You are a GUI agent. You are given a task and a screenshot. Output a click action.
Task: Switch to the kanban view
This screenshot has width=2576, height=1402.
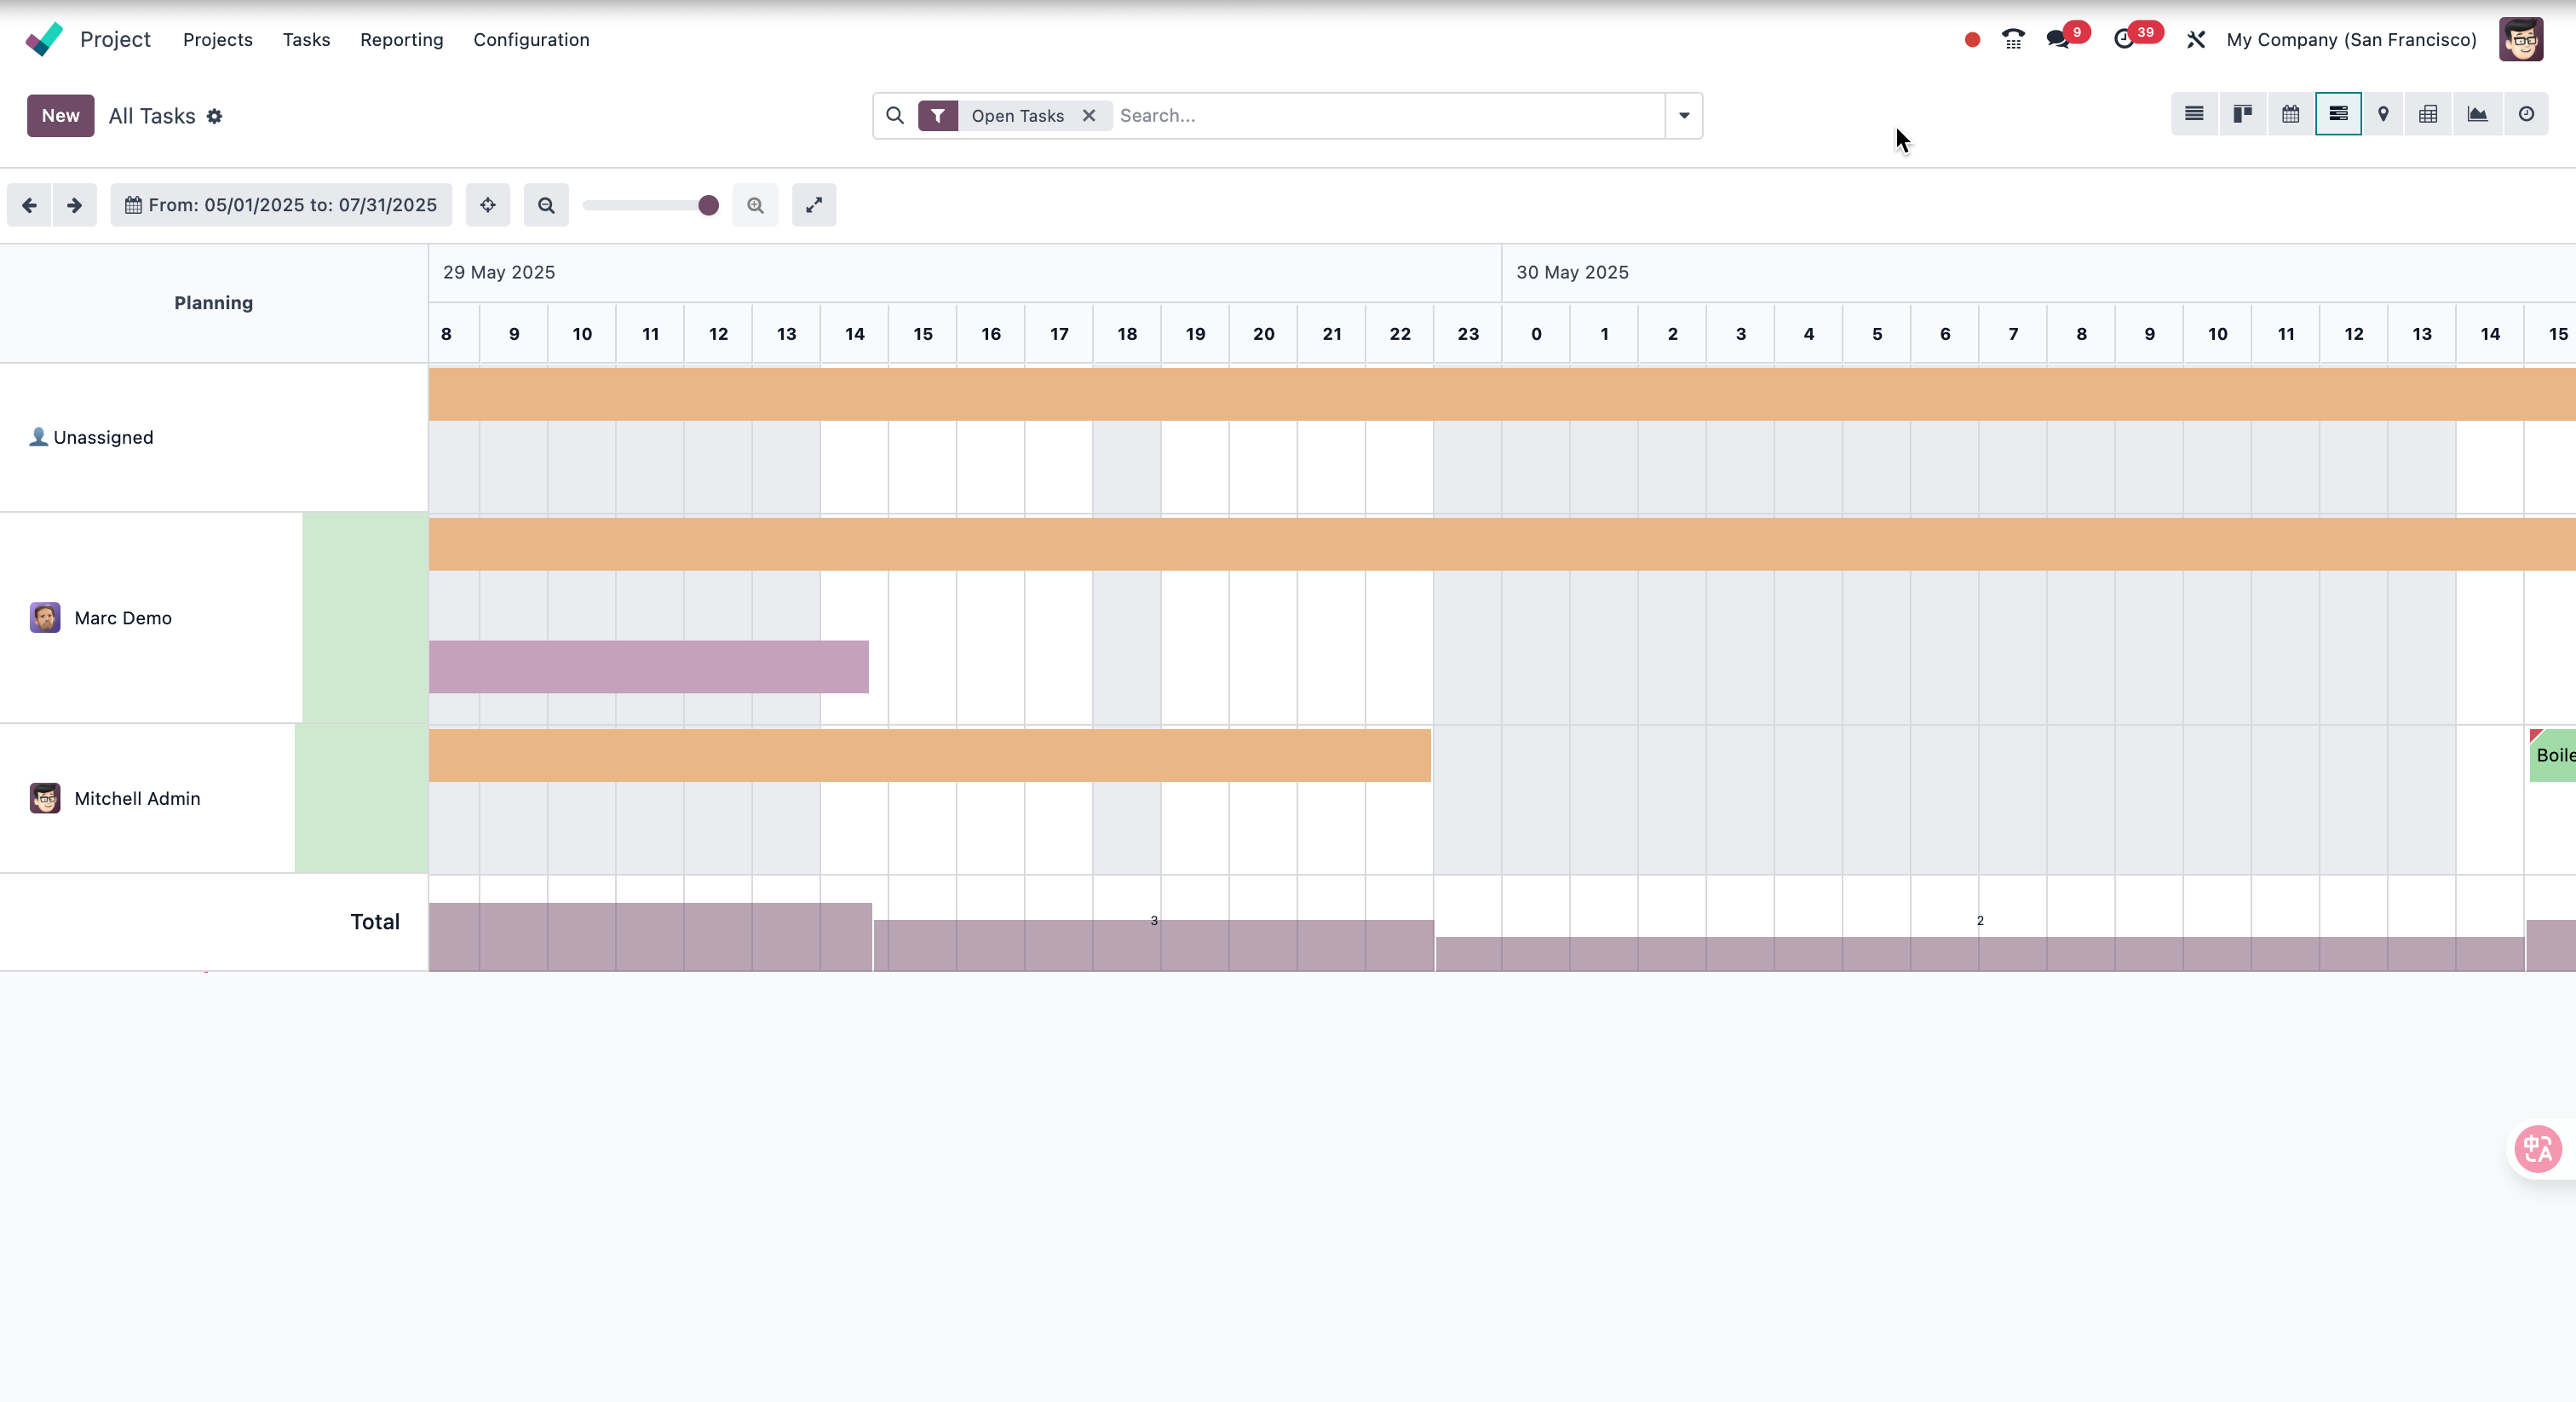coord(2243,114)
